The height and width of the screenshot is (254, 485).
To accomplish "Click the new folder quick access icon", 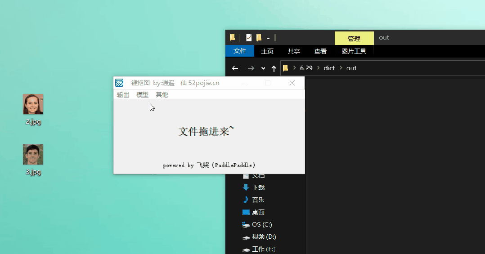I will click(259, 38).
